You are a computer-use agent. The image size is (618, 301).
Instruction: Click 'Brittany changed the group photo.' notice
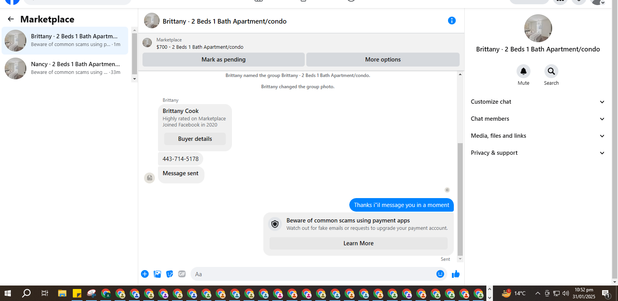tap(298, 87)
